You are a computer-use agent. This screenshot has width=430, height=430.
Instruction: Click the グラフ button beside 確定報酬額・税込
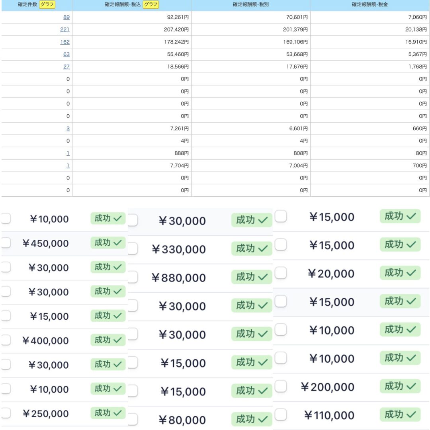click(x=150, y=4)
